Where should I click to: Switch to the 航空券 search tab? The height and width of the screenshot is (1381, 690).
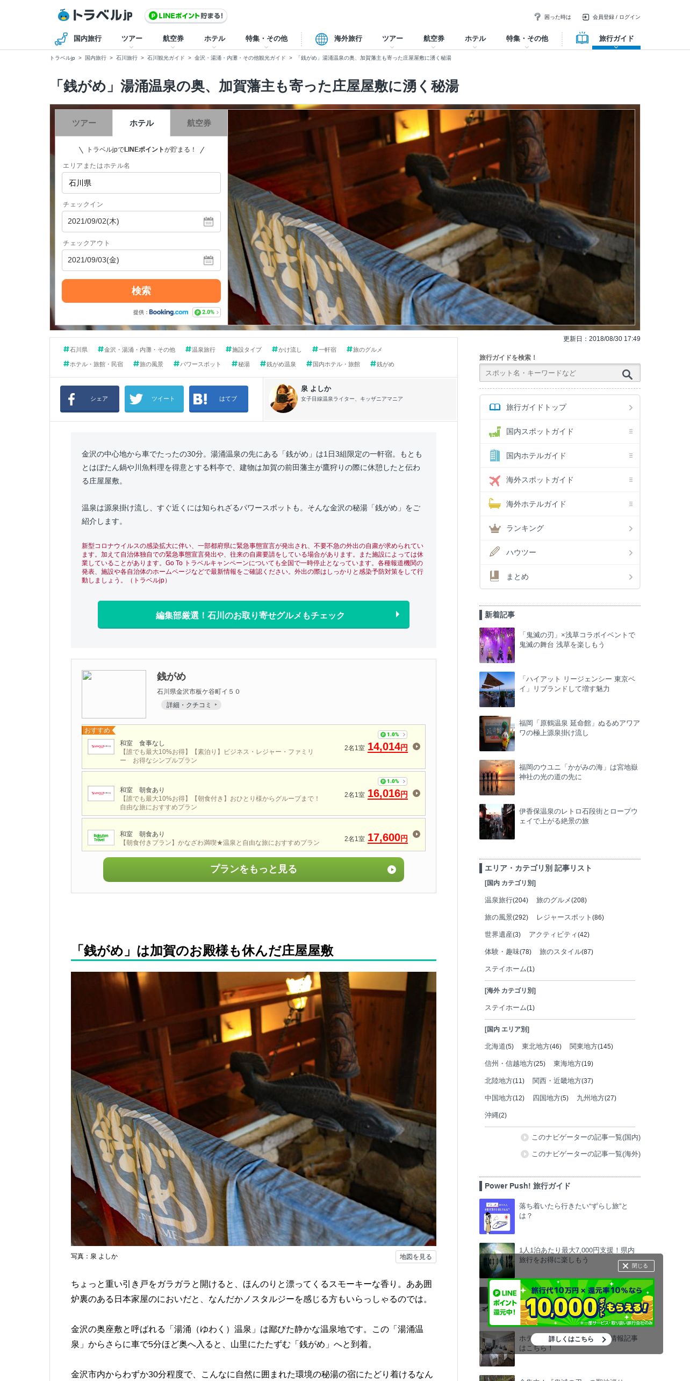coord(199,123)
